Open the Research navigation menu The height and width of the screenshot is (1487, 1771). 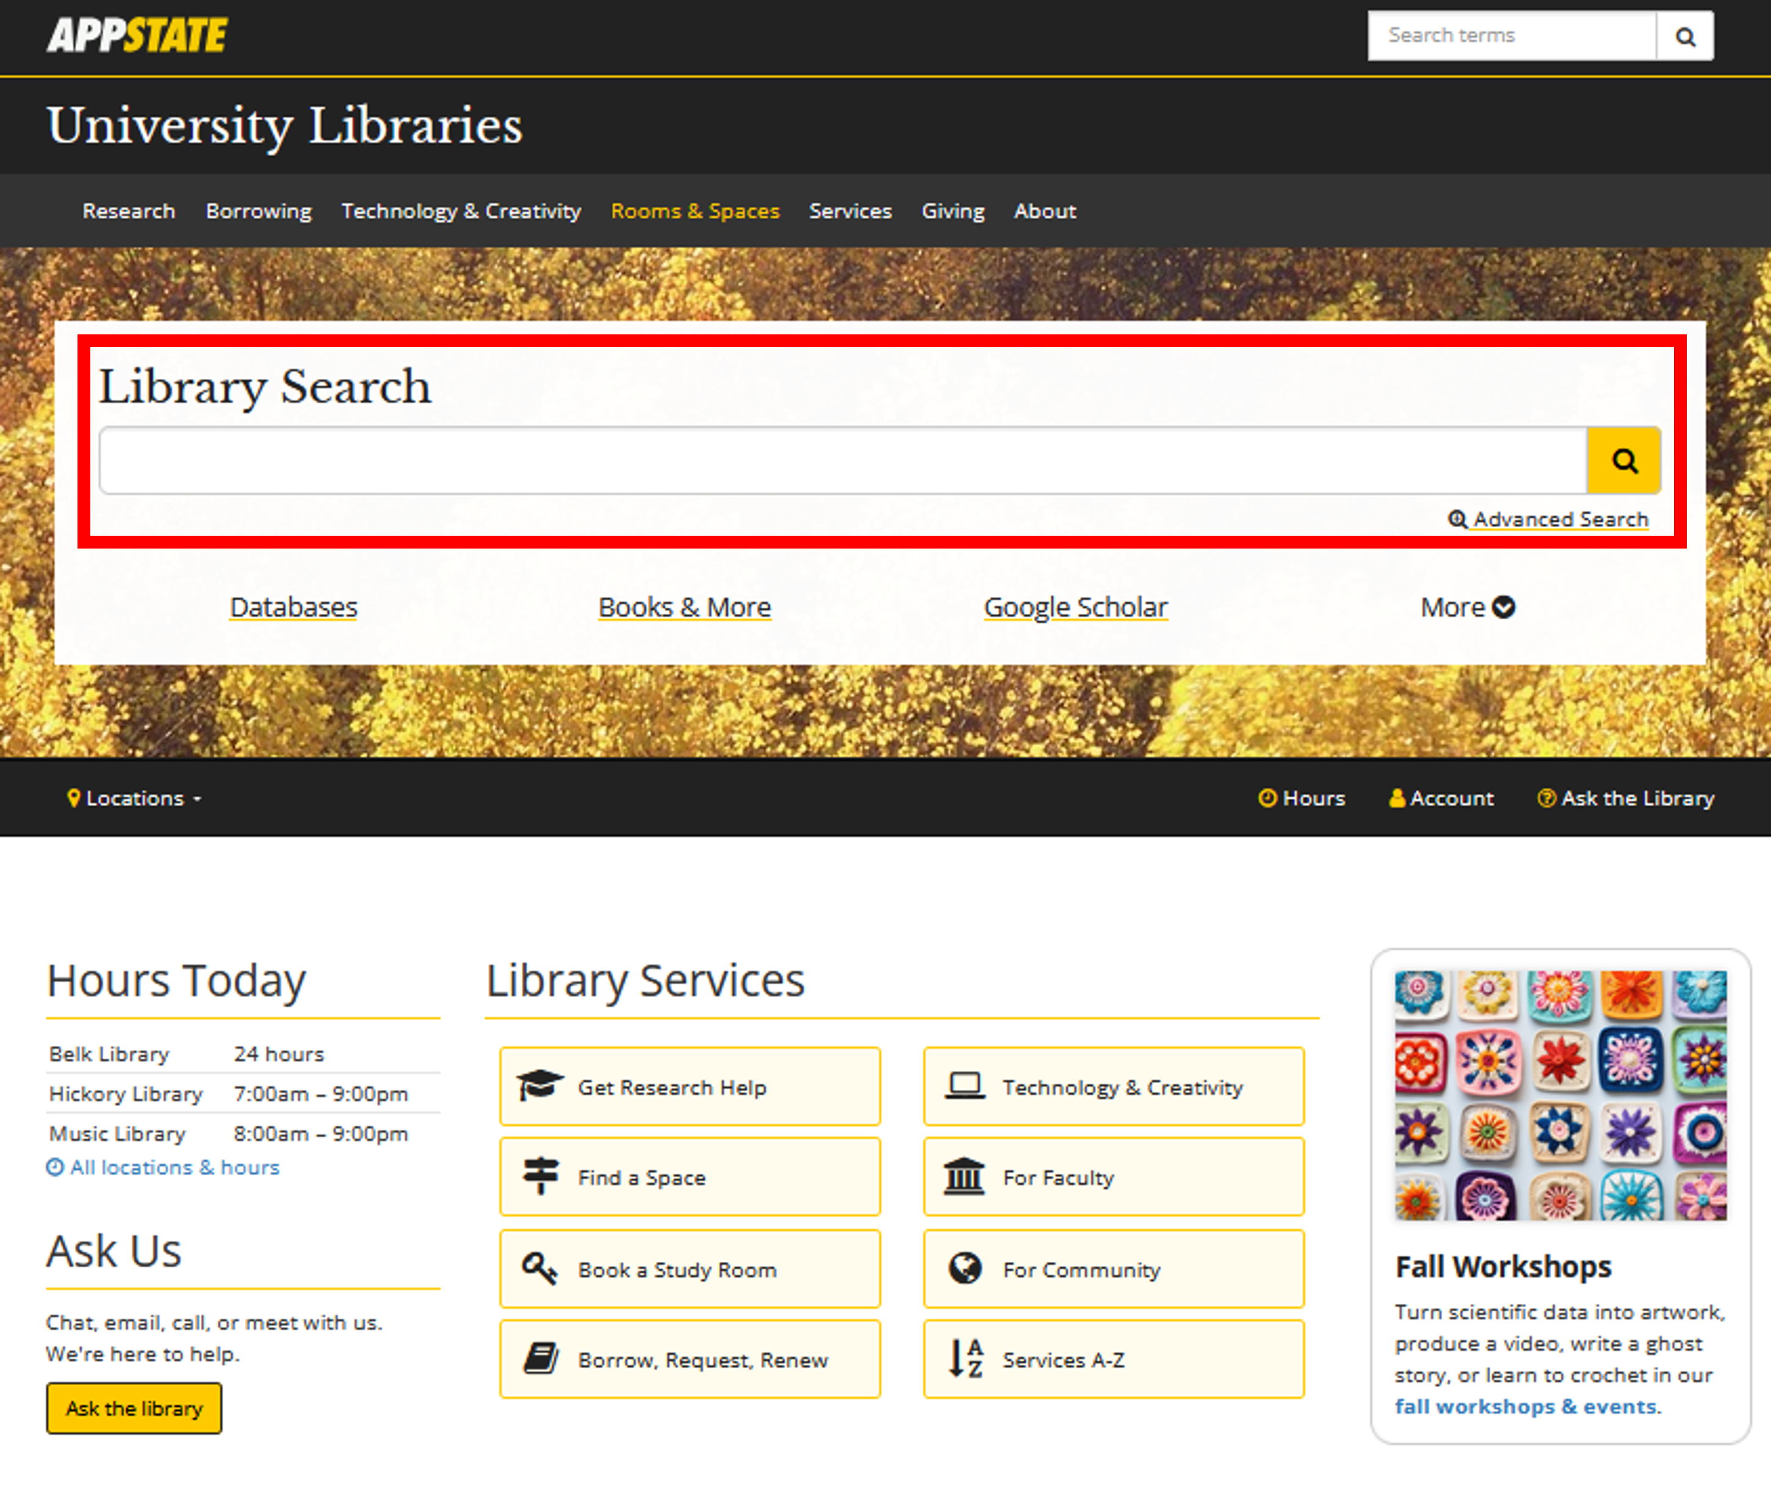tap(128, 211)
